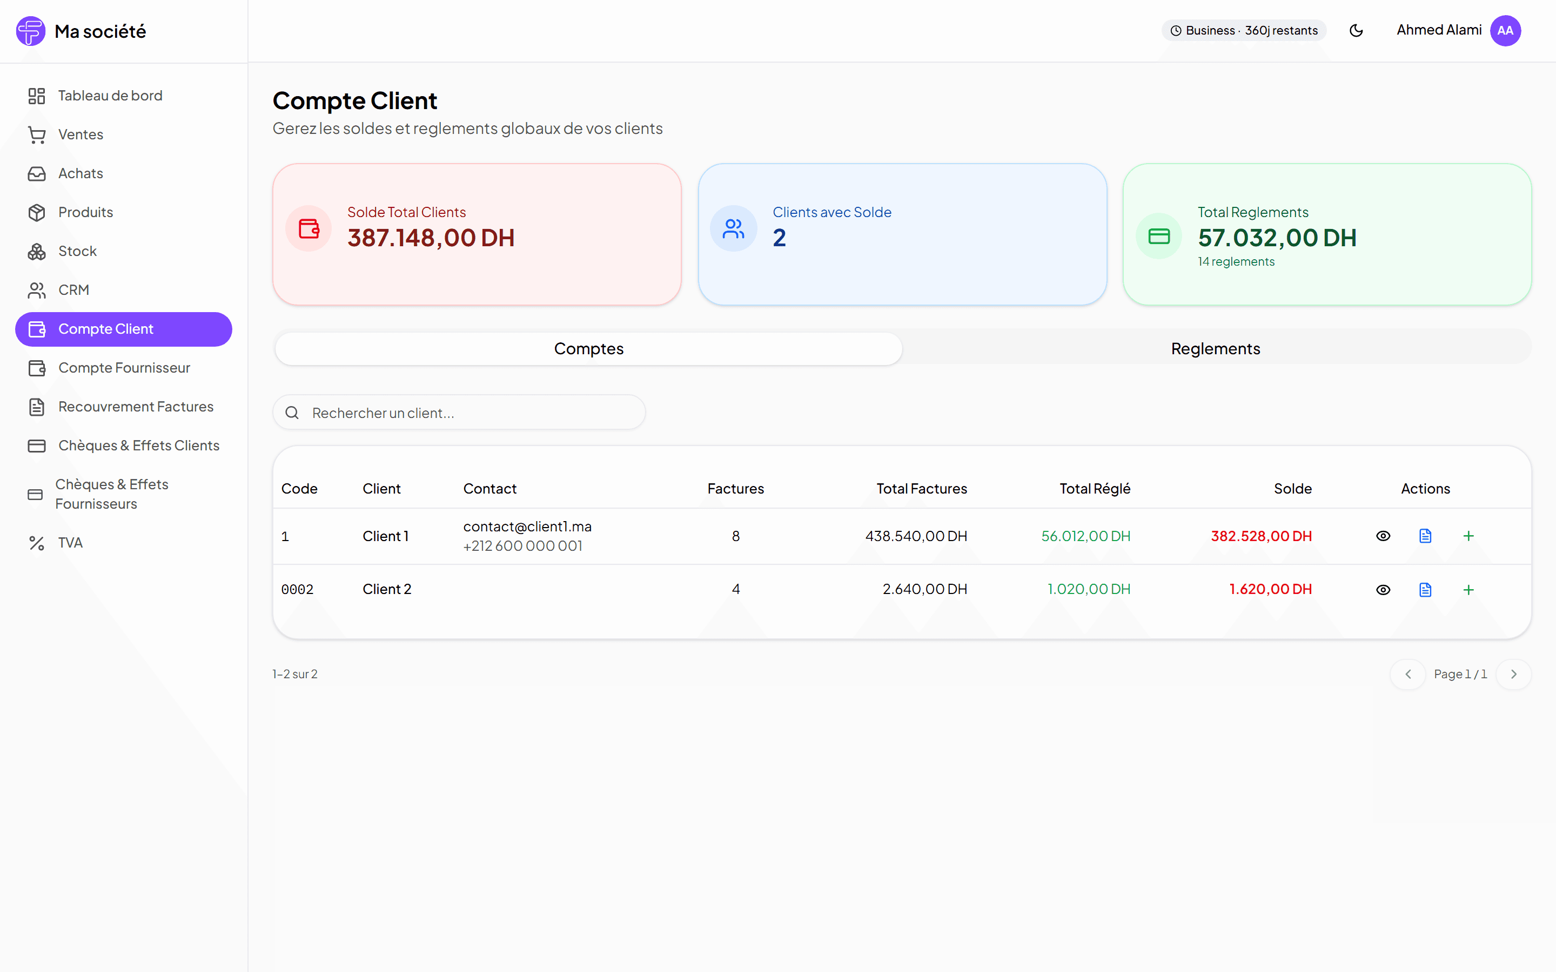1556x972 pixels.
Task: Click the 14 reglements text
Action: click(1236, 262)
